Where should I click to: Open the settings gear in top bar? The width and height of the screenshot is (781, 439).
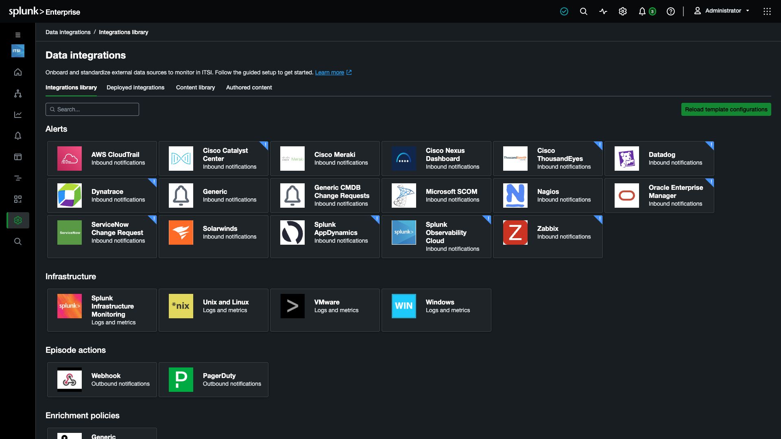pos(622,11)
